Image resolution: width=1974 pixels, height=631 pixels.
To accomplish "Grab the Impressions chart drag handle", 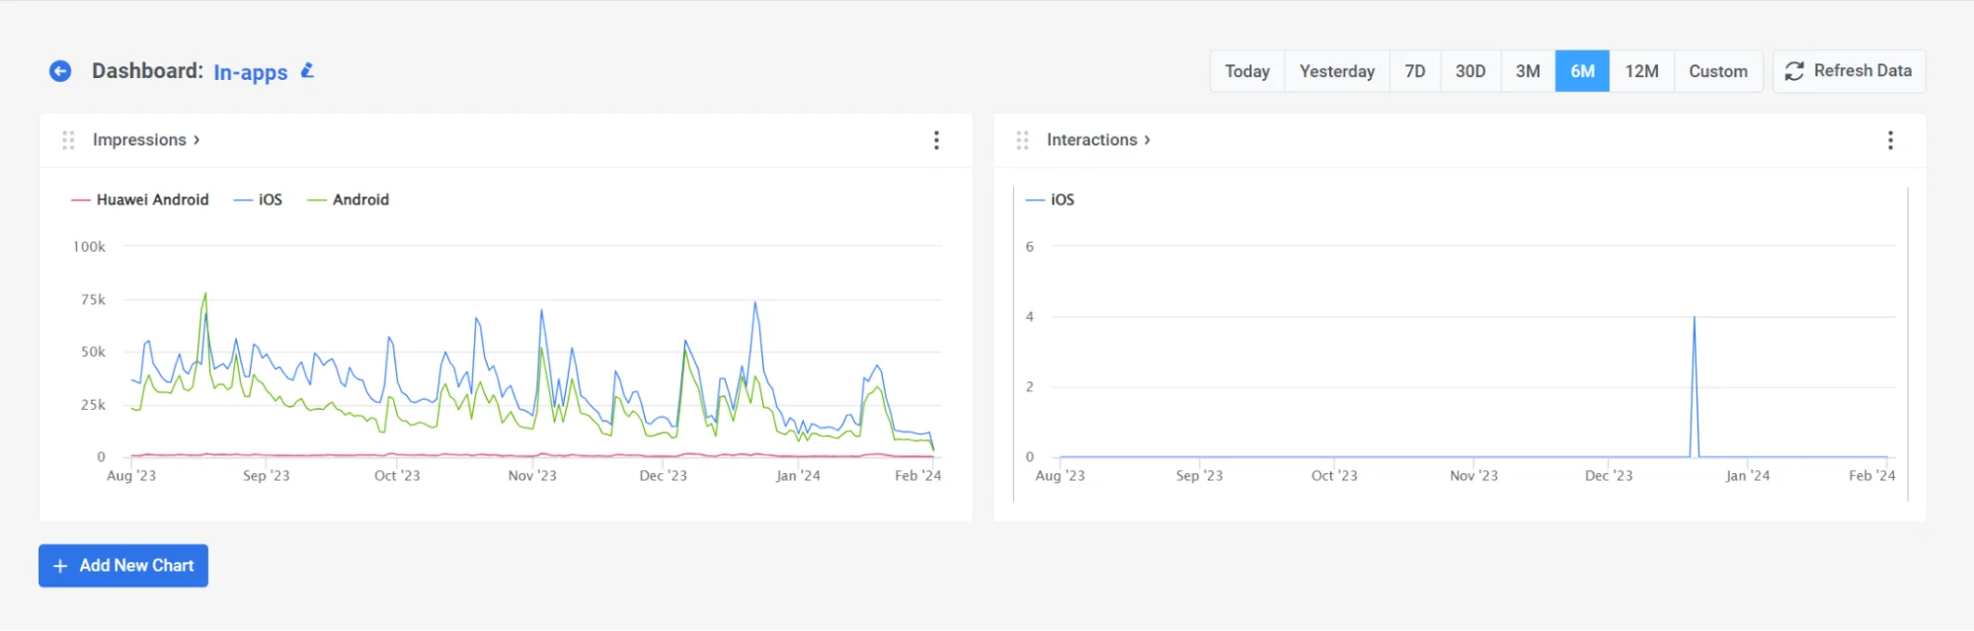I will point(68,140).
